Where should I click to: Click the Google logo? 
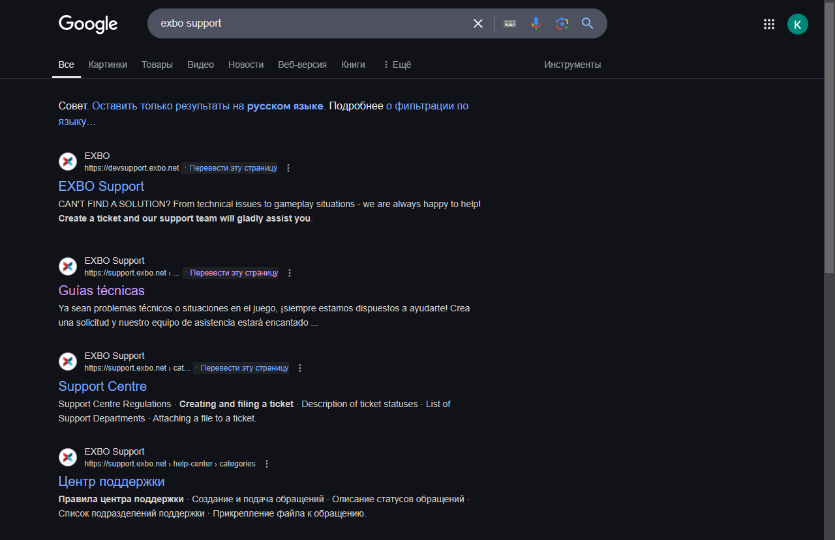[88, 24]
